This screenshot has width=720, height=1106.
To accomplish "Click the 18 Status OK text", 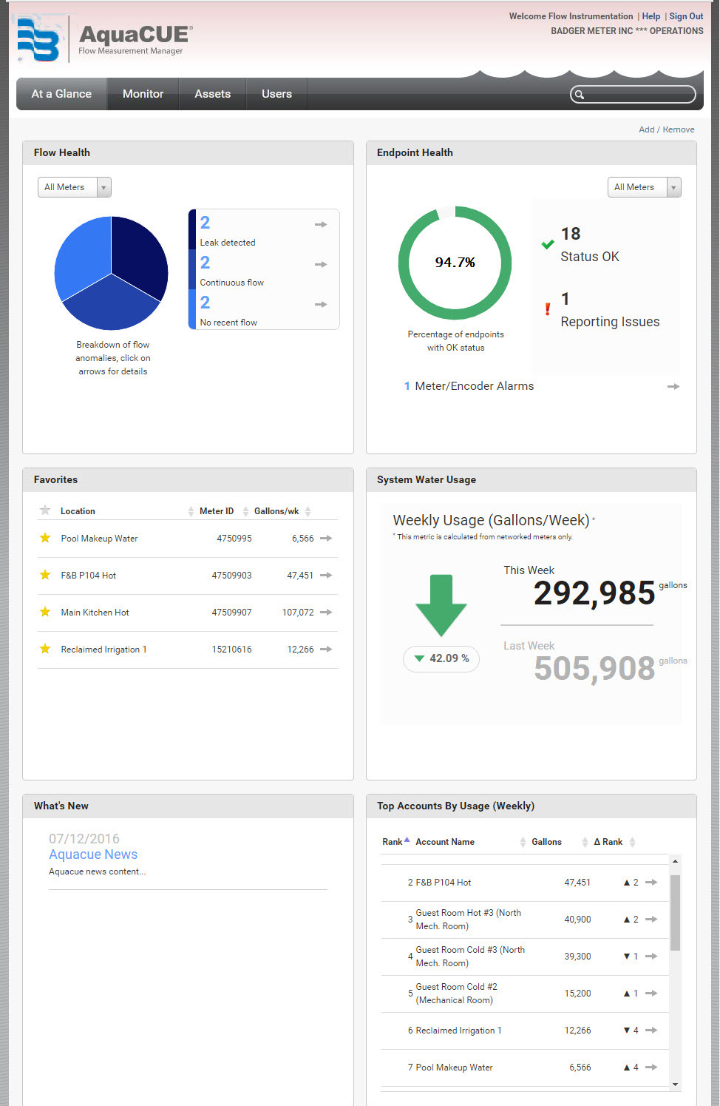I will point(589,245).
